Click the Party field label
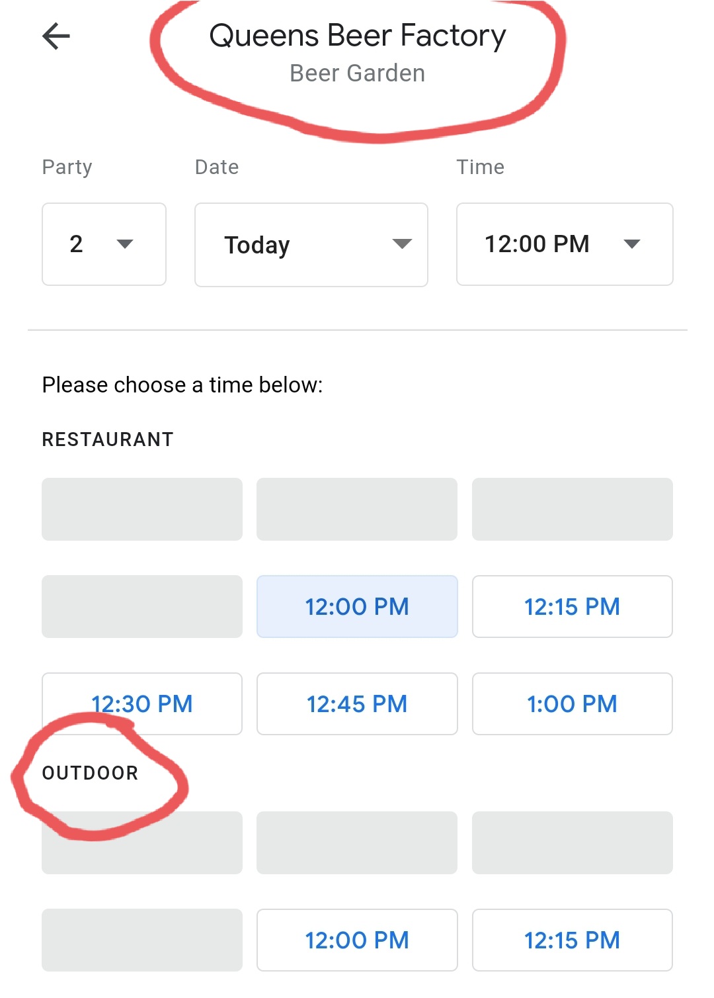The height and width of the screenshot is (998, 714). [x=67, y=167]
